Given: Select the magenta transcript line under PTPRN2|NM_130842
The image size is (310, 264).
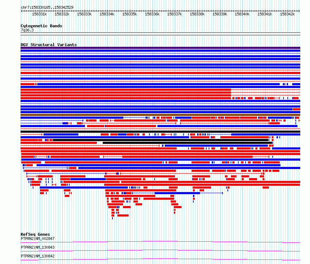Looking at the screenshot, I should tap(160, 259).
